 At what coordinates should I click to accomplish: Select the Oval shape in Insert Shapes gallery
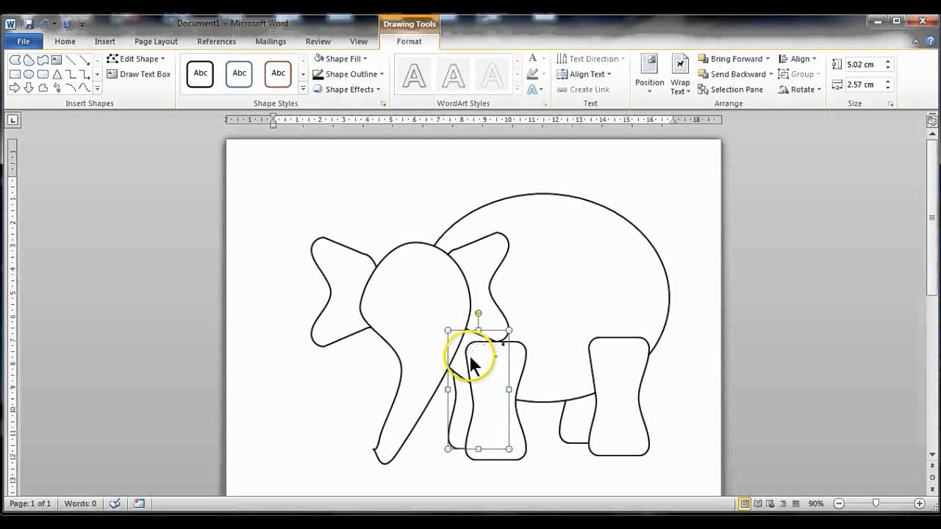(x=29, y=74)
